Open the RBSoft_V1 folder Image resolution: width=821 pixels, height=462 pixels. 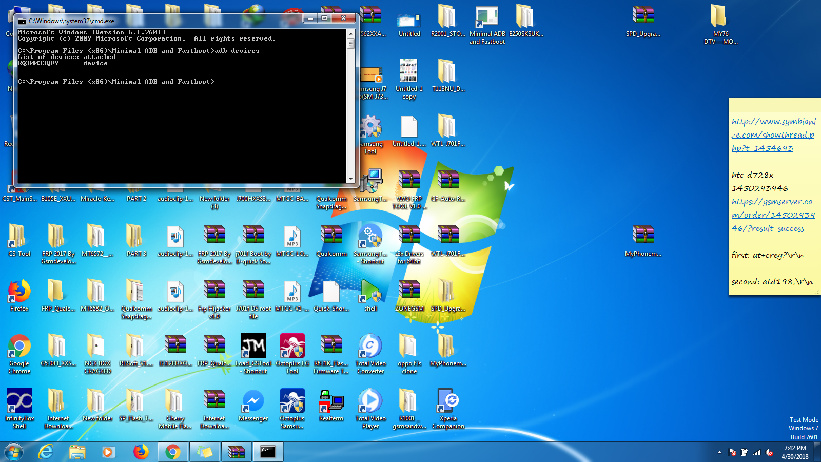pos(136,351)
